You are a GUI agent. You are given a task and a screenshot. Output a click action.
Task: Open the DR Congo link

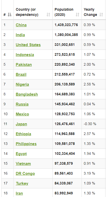tap(25, 174)
